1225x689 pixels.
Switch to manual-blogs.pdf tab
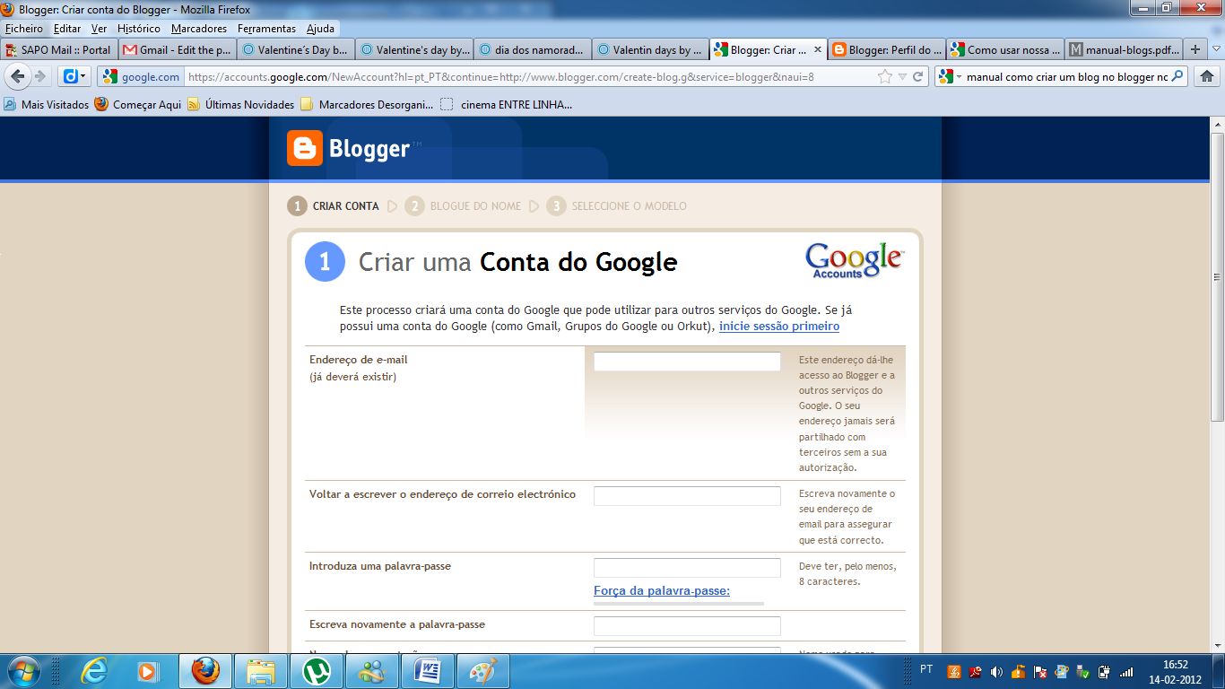pyautogui.click(x=1124, y=50)
